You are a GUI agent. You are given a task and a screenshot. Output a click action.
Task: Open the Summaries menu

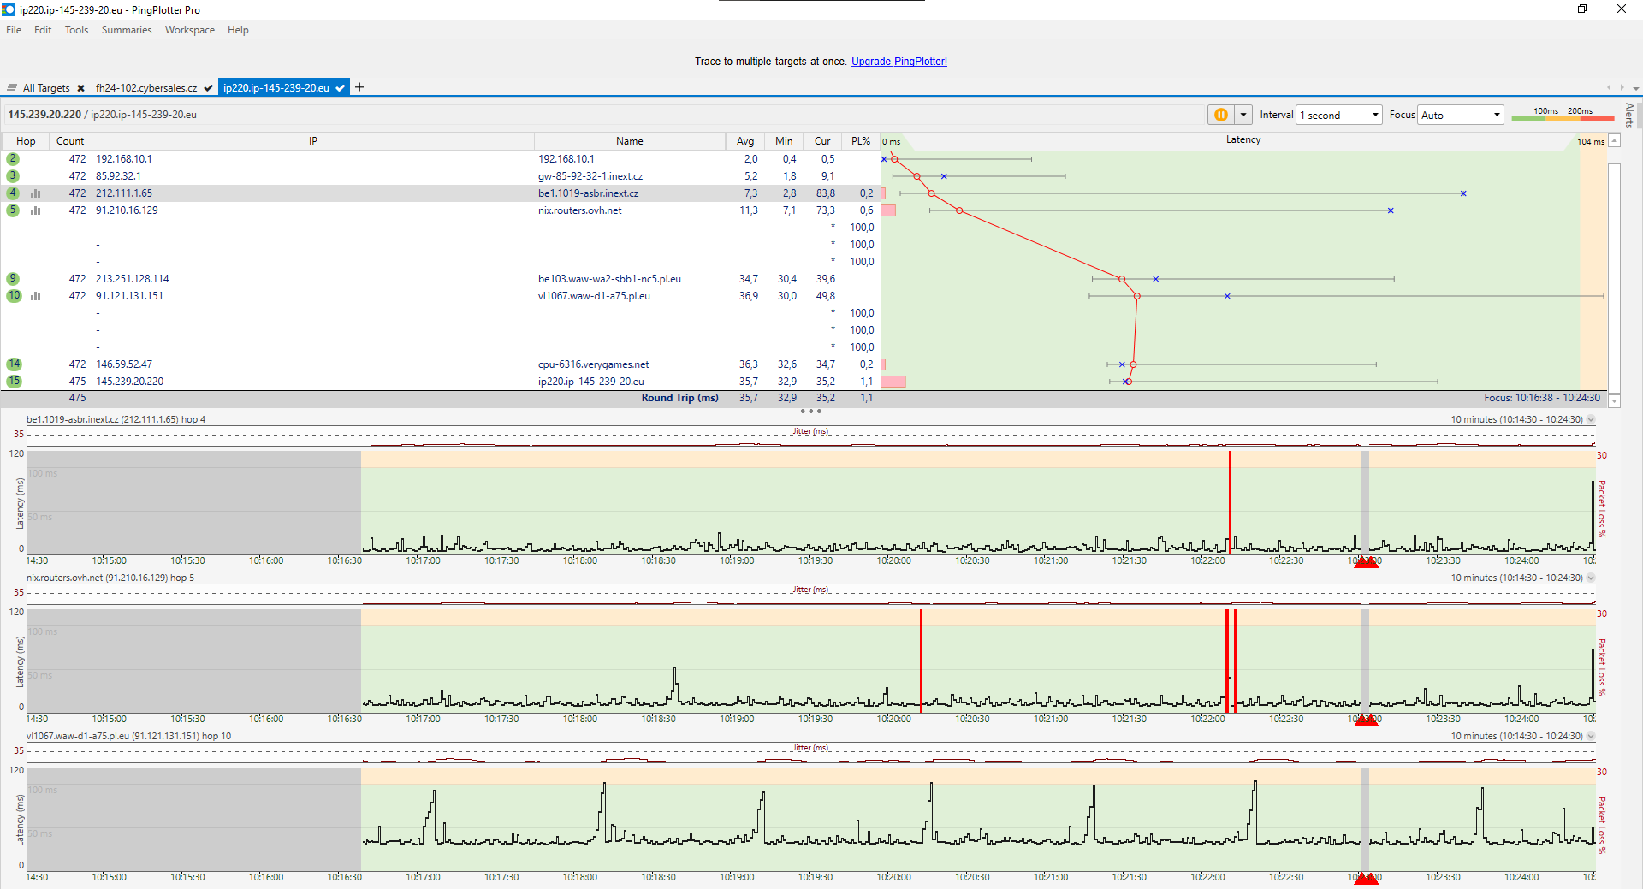pos(126,30)
